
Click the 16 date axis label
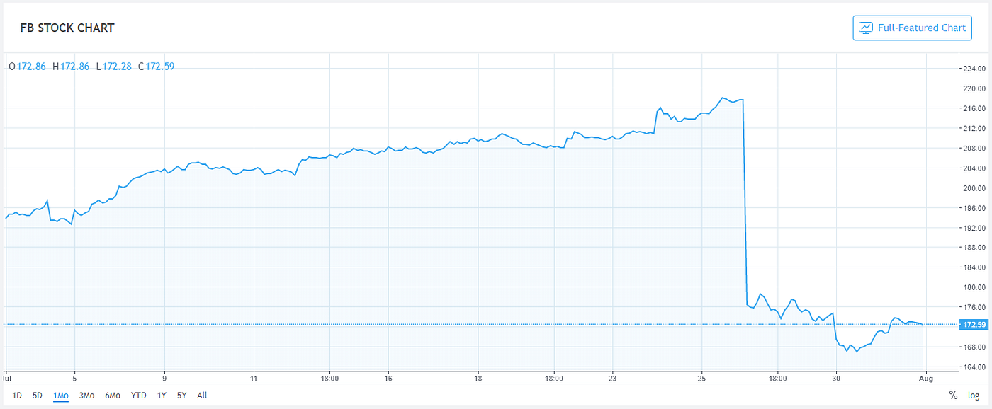388,378
